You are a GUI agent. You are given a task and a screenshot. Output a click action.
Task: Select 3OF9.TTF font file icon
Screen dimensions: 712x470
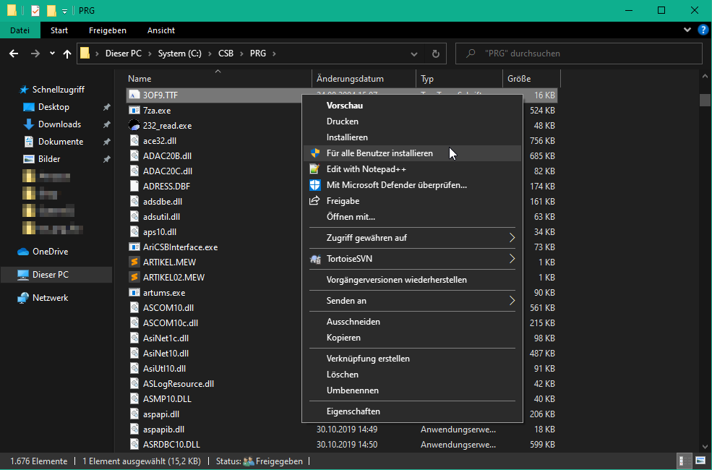coord(134,95)
